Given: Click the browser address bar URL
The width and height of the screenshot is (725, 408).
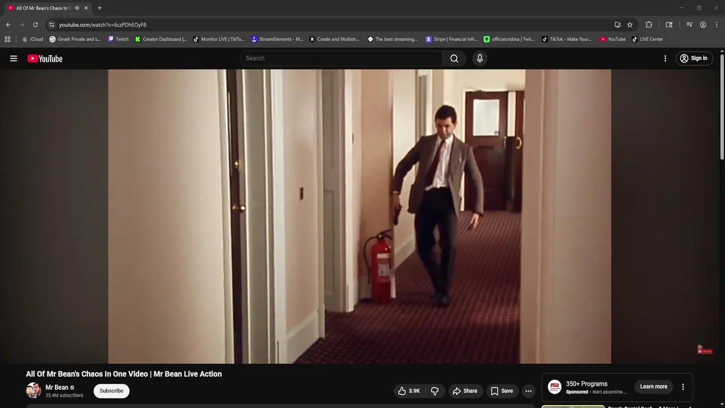Looking at the screenshot, I should [103, 25].
